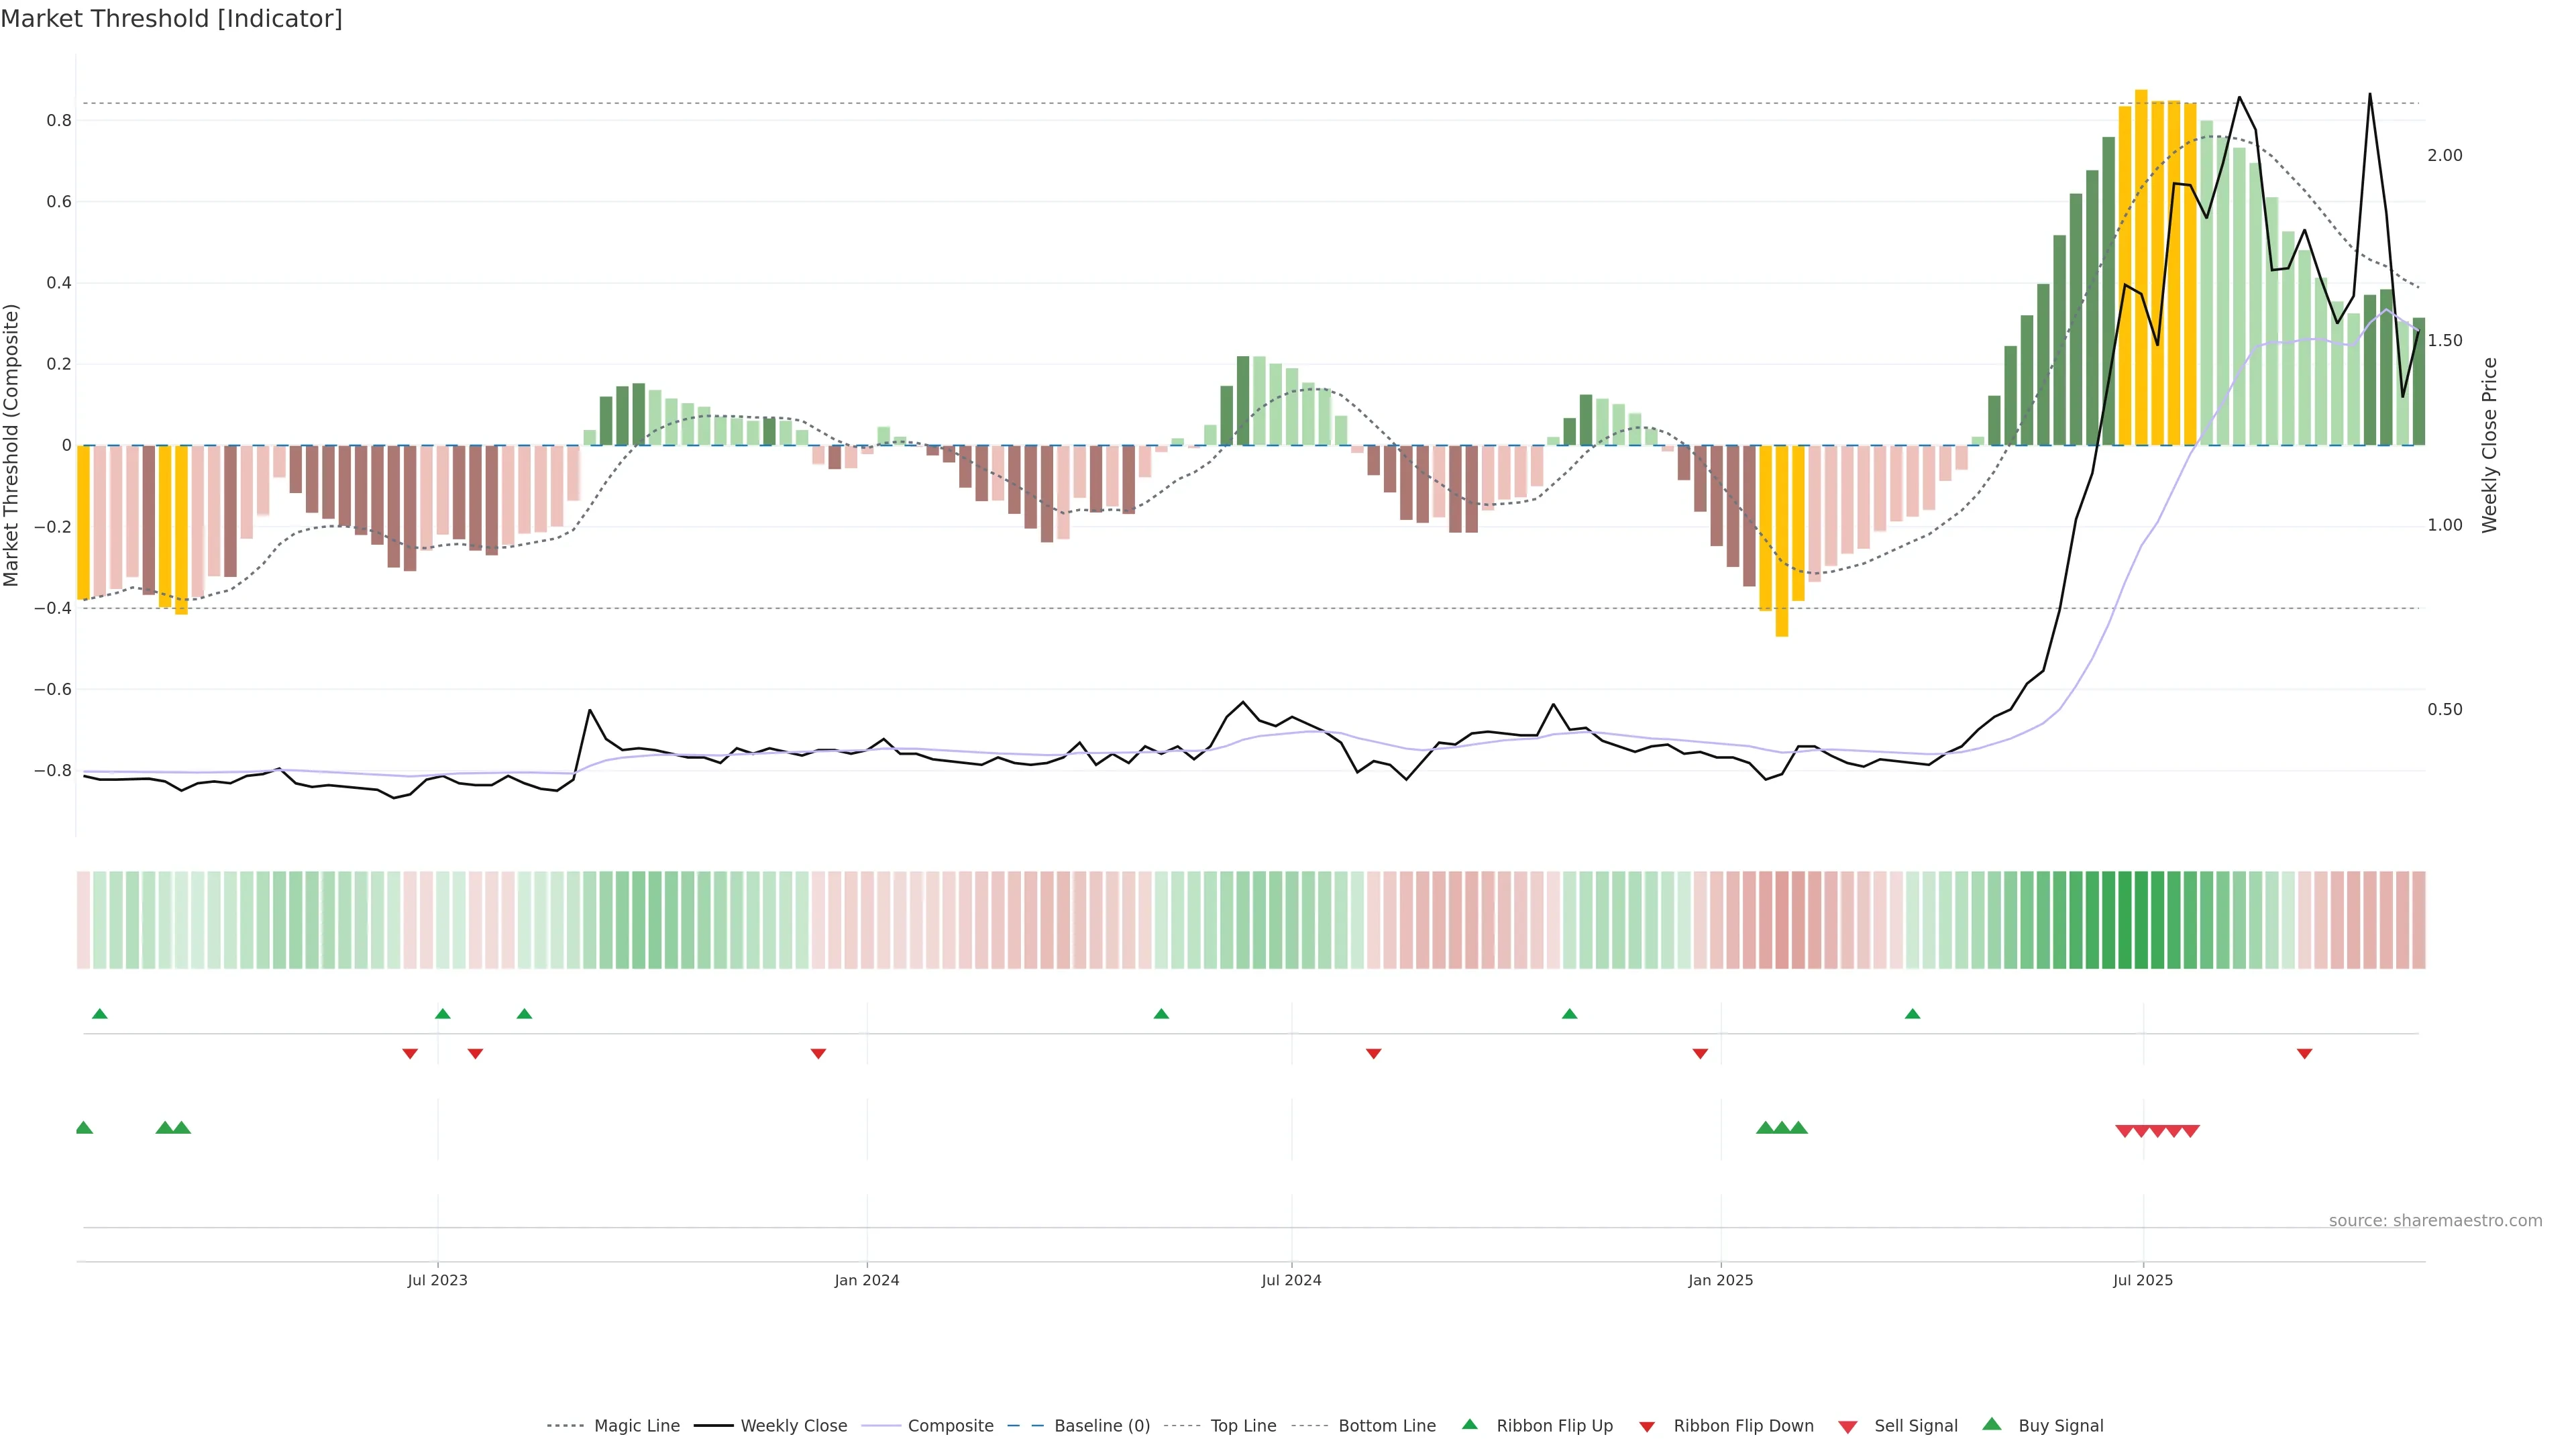2576x1449 pixels.
Task: Click Market Threshold [Indicator] title
Action: point(171,19)
